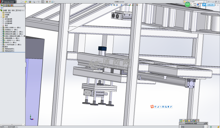Click the Print icon in toolbar
Viewport: 220px width, 128px height.
coord(34,2)
